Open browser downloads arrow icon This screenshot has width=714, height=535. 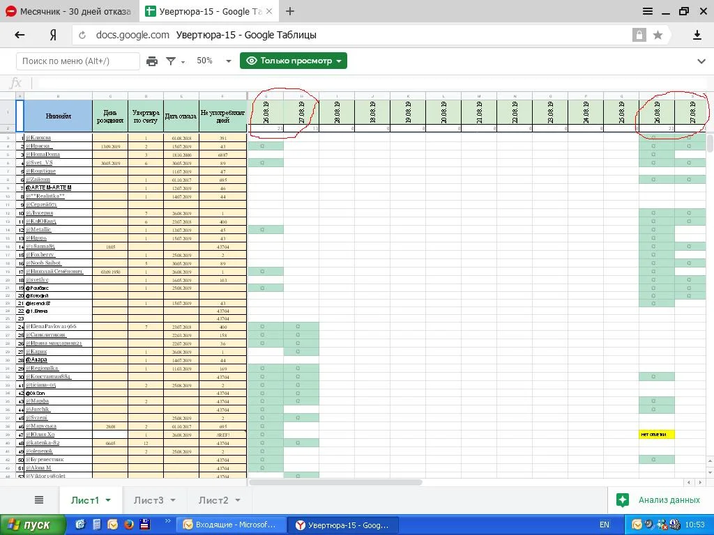point(697,35)
